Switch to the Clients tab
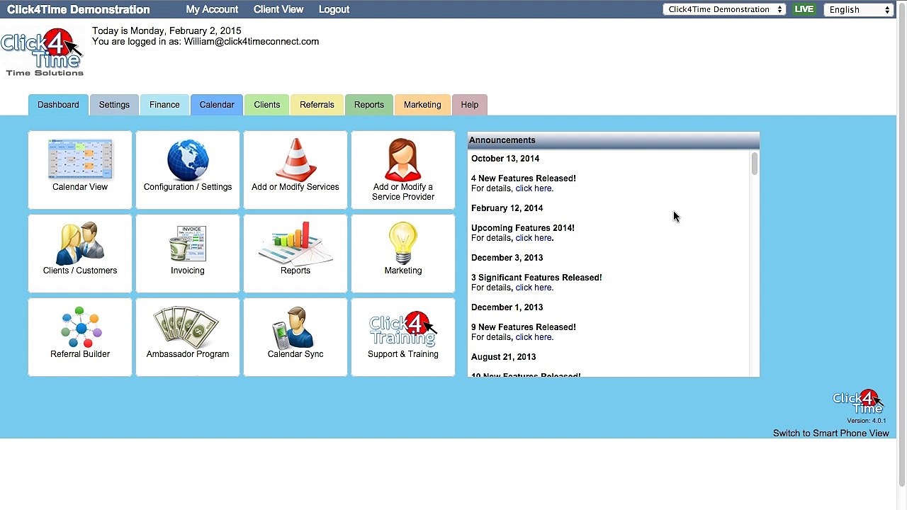 pyautogui.click(x=267, y=105)
